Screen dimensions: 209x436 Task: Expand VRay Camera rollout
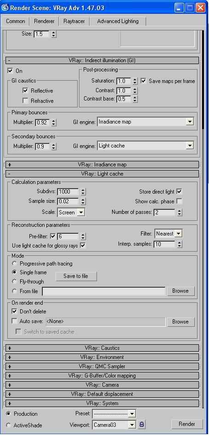[x=102, y=385]
